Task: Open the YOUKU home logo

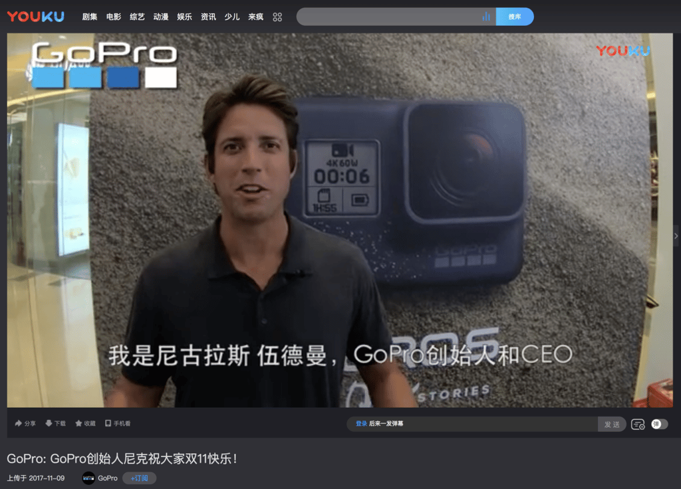Action: [x=36, y=17]
